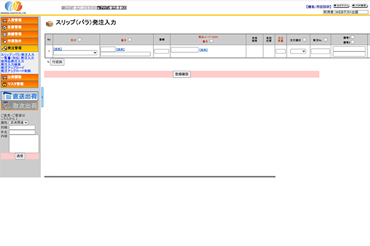Open the マスタ管理 menu section

coord(20,84)
